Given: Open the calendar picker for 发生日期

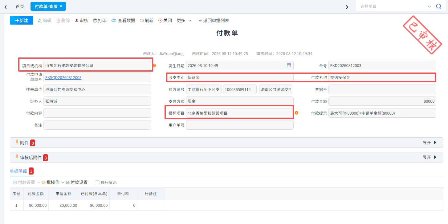Looking at the screenshot, I should (289, 65).
